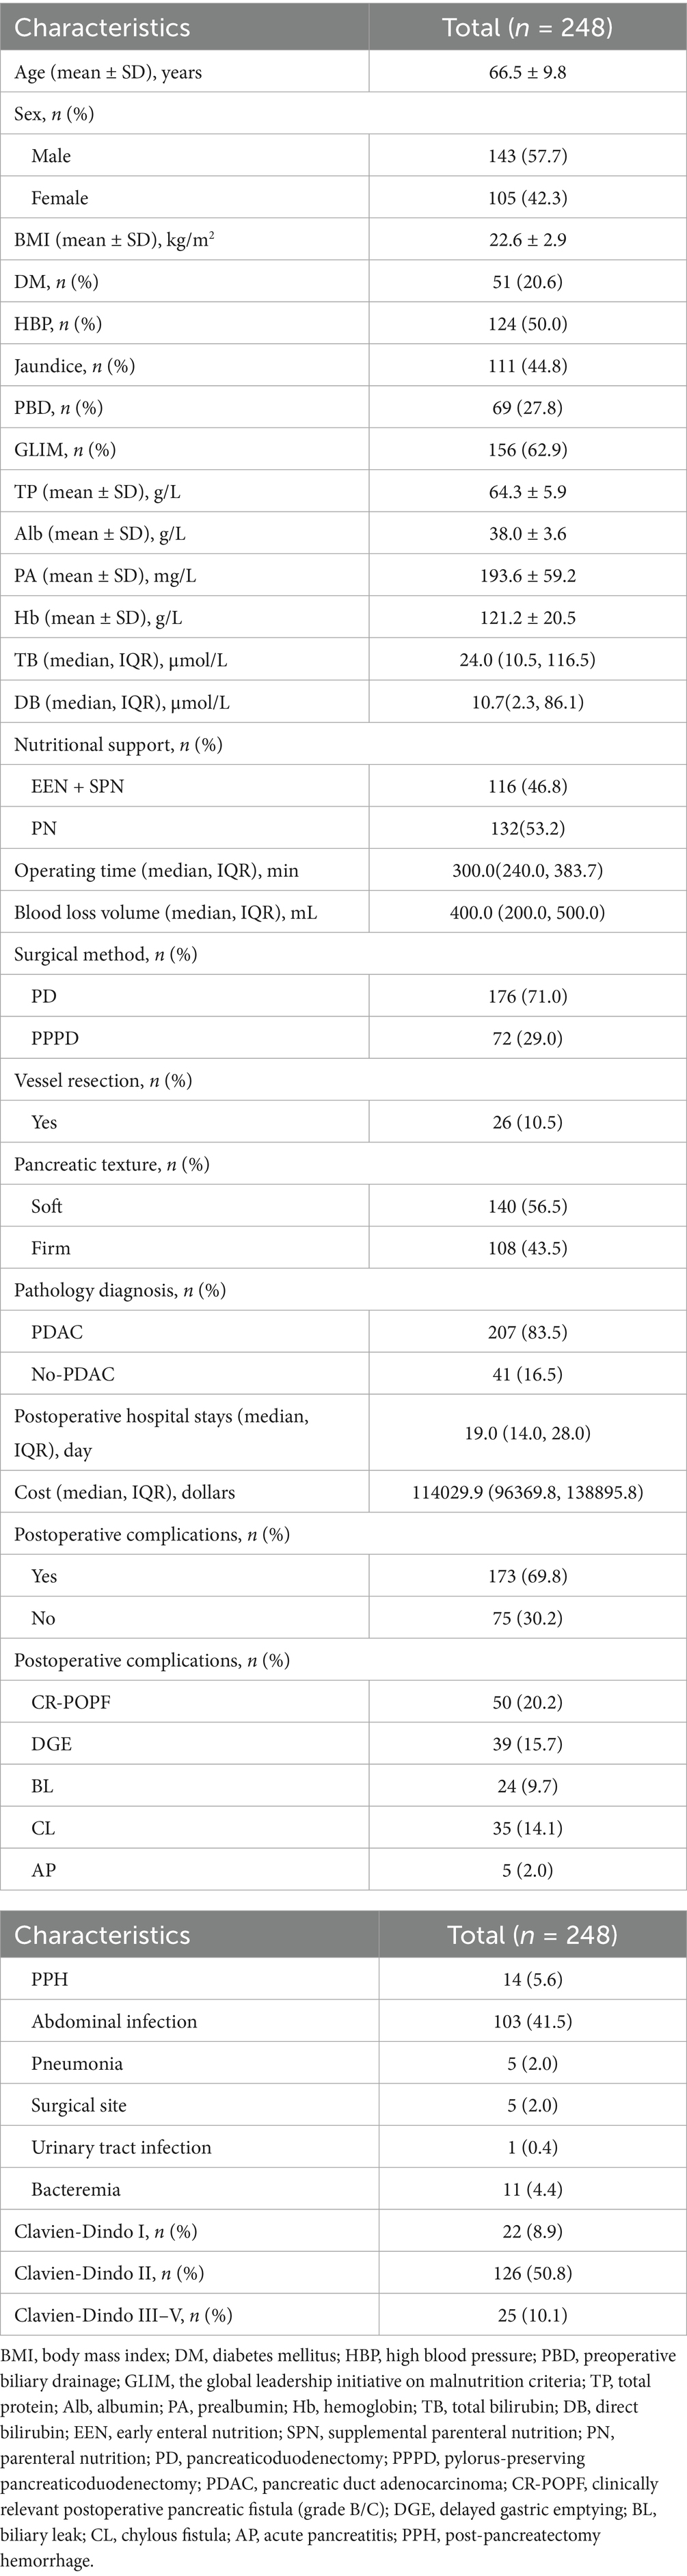Select the Abdominal infection row label

[x=114, y=2021]
